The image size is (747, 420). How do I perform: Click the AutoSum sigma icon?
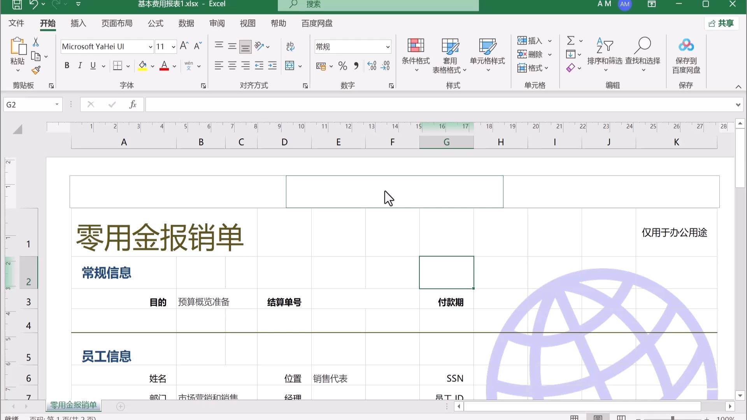pyautogui.click(x=571, y=40)
